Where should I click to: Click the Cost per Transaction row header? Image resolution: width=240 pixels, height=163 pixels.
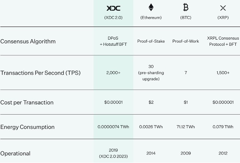point(27,103)
